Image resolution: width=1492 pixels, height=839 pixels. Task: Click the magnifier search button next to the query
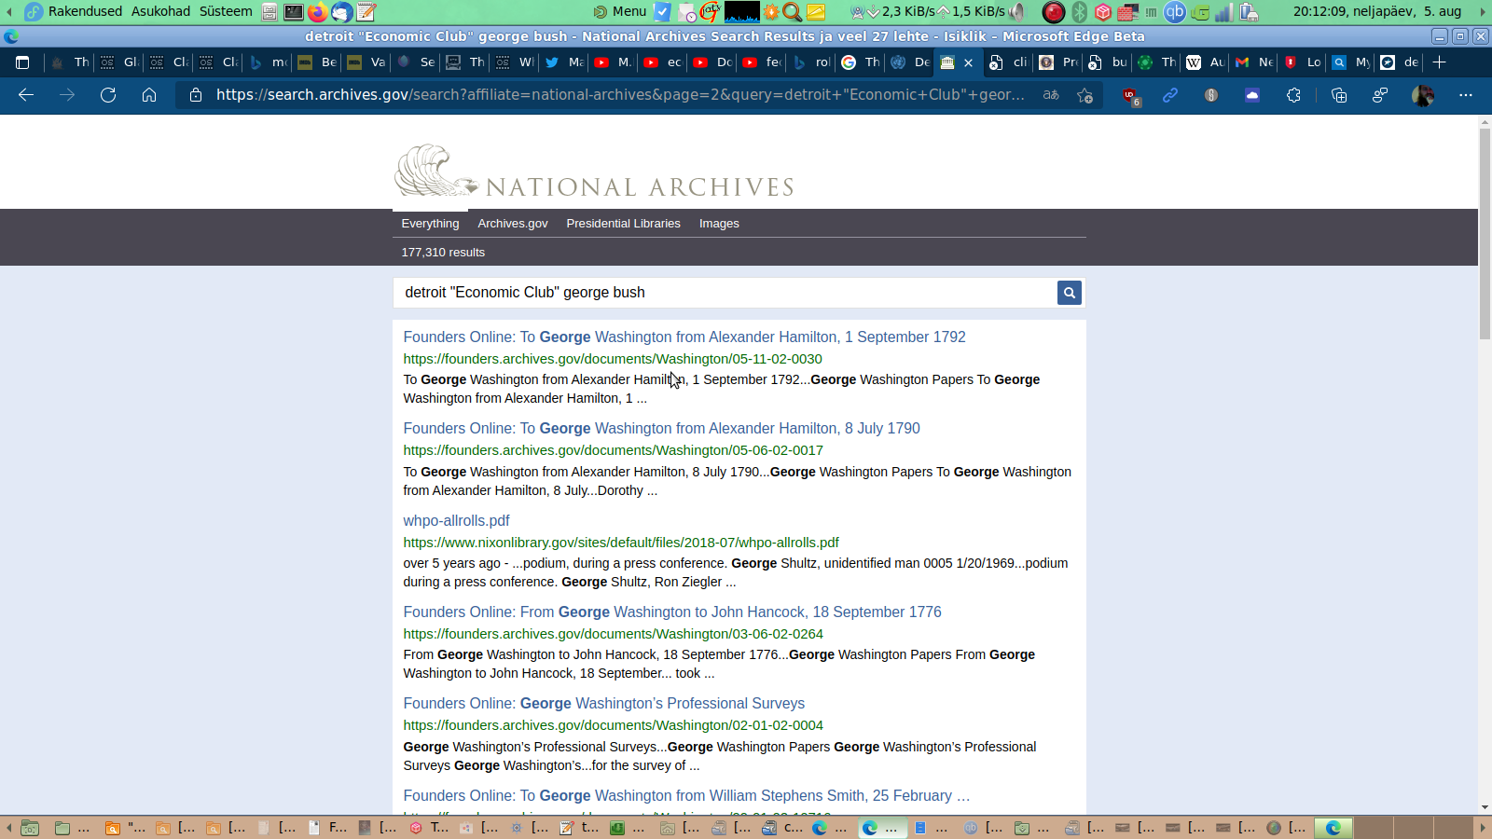coord(1069,293)
